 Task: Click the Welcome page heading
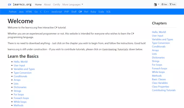coord(21,21)
